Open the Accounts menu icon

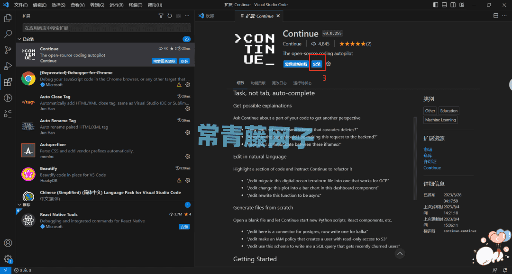click(x=8, y=243)
